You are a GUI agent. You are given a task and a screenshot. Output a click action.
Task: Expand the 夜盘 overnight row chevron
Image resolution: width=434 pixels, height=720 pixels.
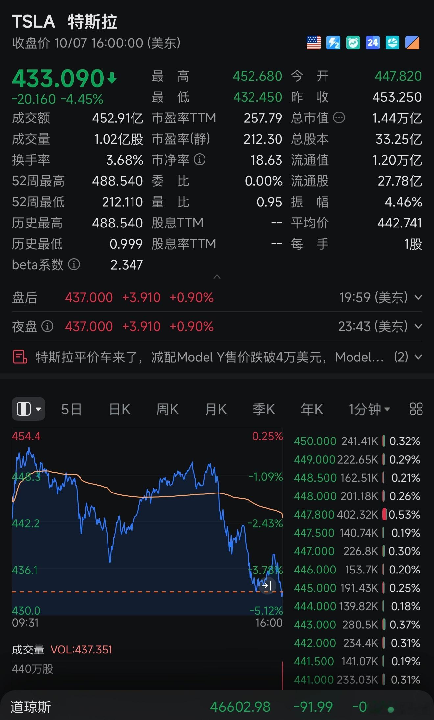418,326
